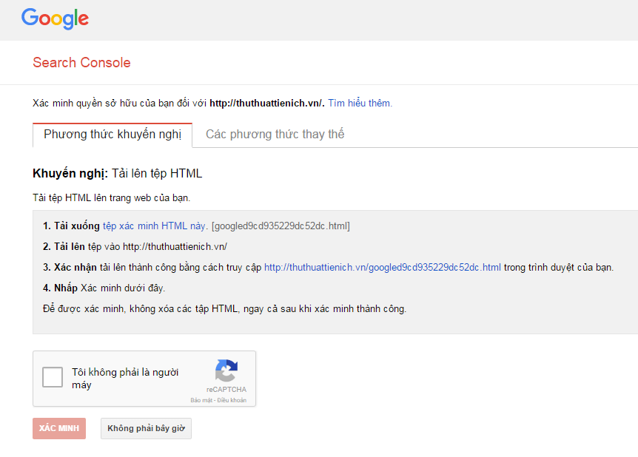Download via 'tệp xác minh HTML này' link
Image resolution: width=638 pixels, height=457 pixels.
pos(155,226)
